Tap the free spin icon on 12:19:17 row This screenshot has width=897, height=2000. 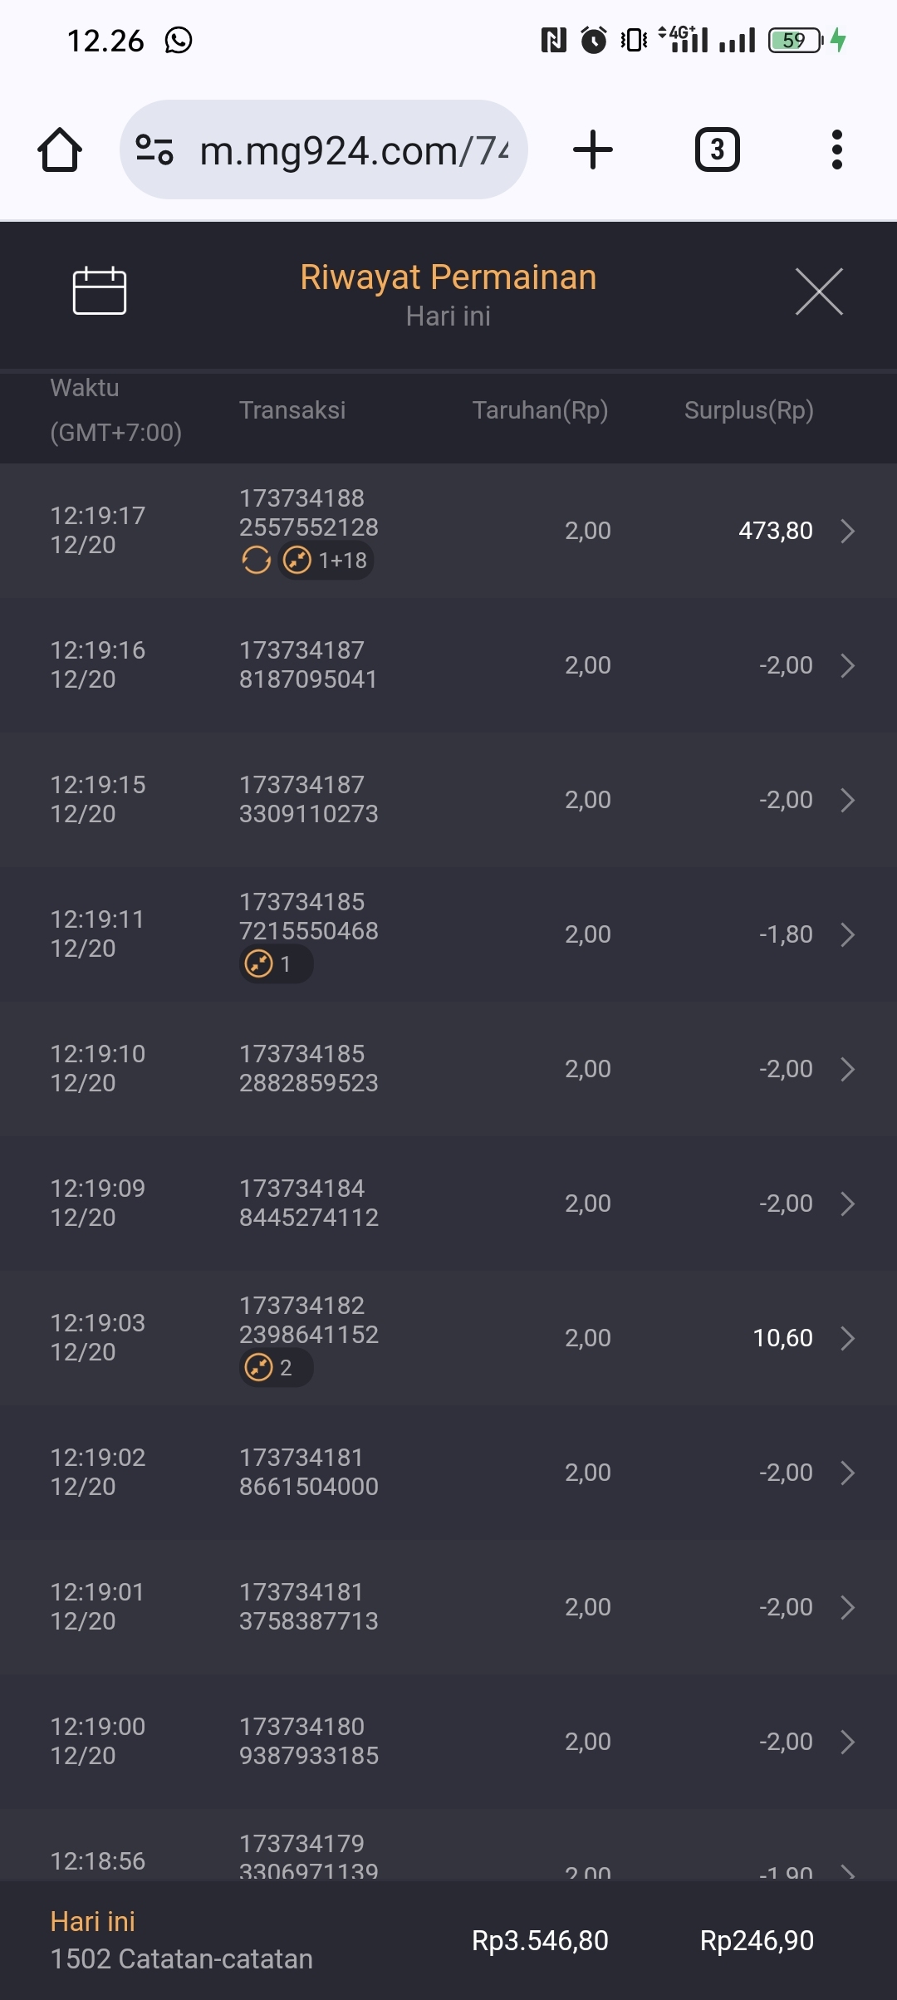click(256, 561)
